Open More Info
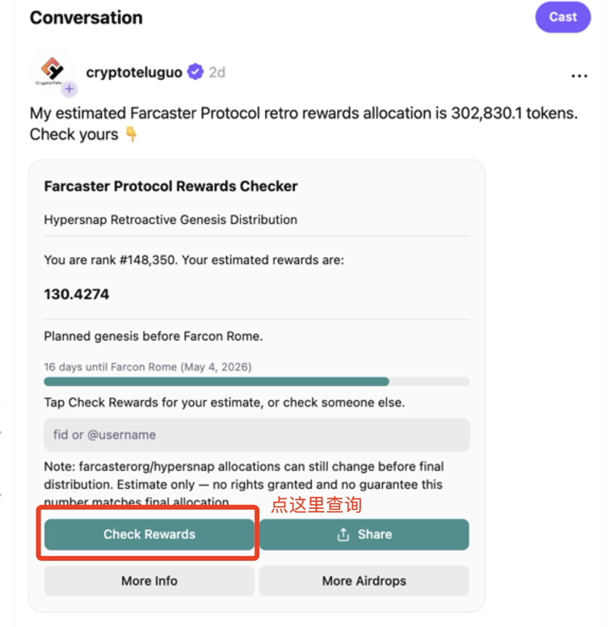 [x=149, y=581]
